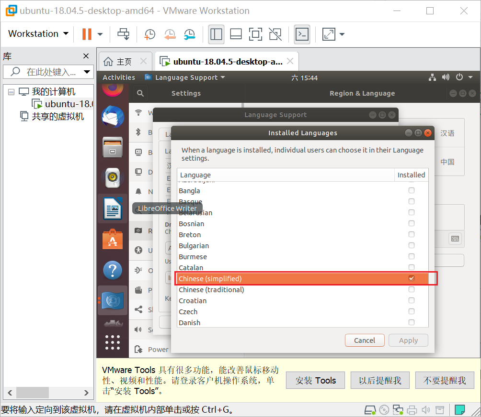This screenshot has height=417, width=481.
Task: Click on-screen keyboard icon in Region & Language
Action: [455, 239]
